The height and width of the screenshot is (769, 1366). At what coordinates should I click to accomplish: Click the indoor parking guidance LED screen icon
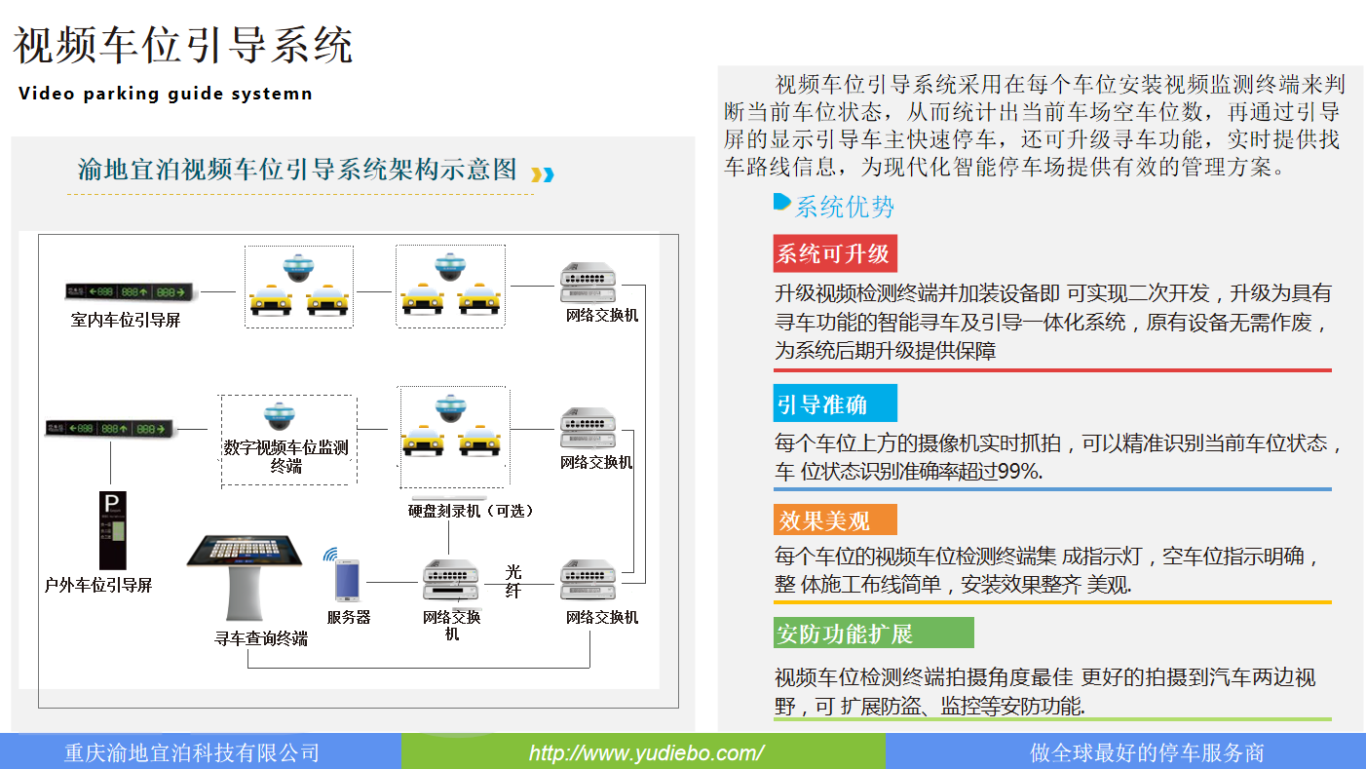tap(129, 291)
